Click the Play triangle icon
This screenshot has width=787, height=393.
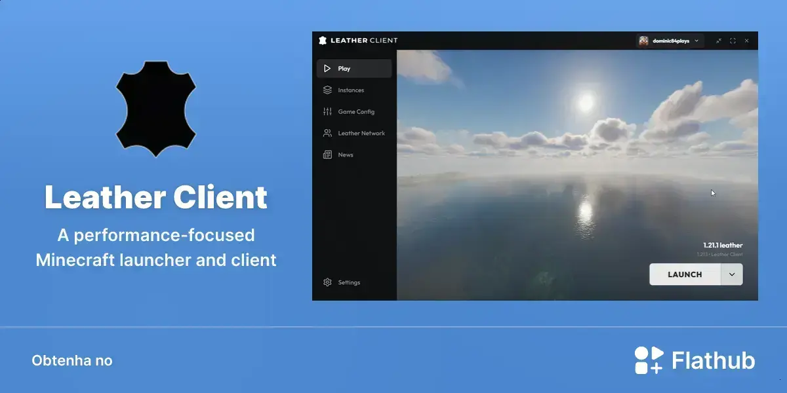pyautogui.click(x=327, y=69)
